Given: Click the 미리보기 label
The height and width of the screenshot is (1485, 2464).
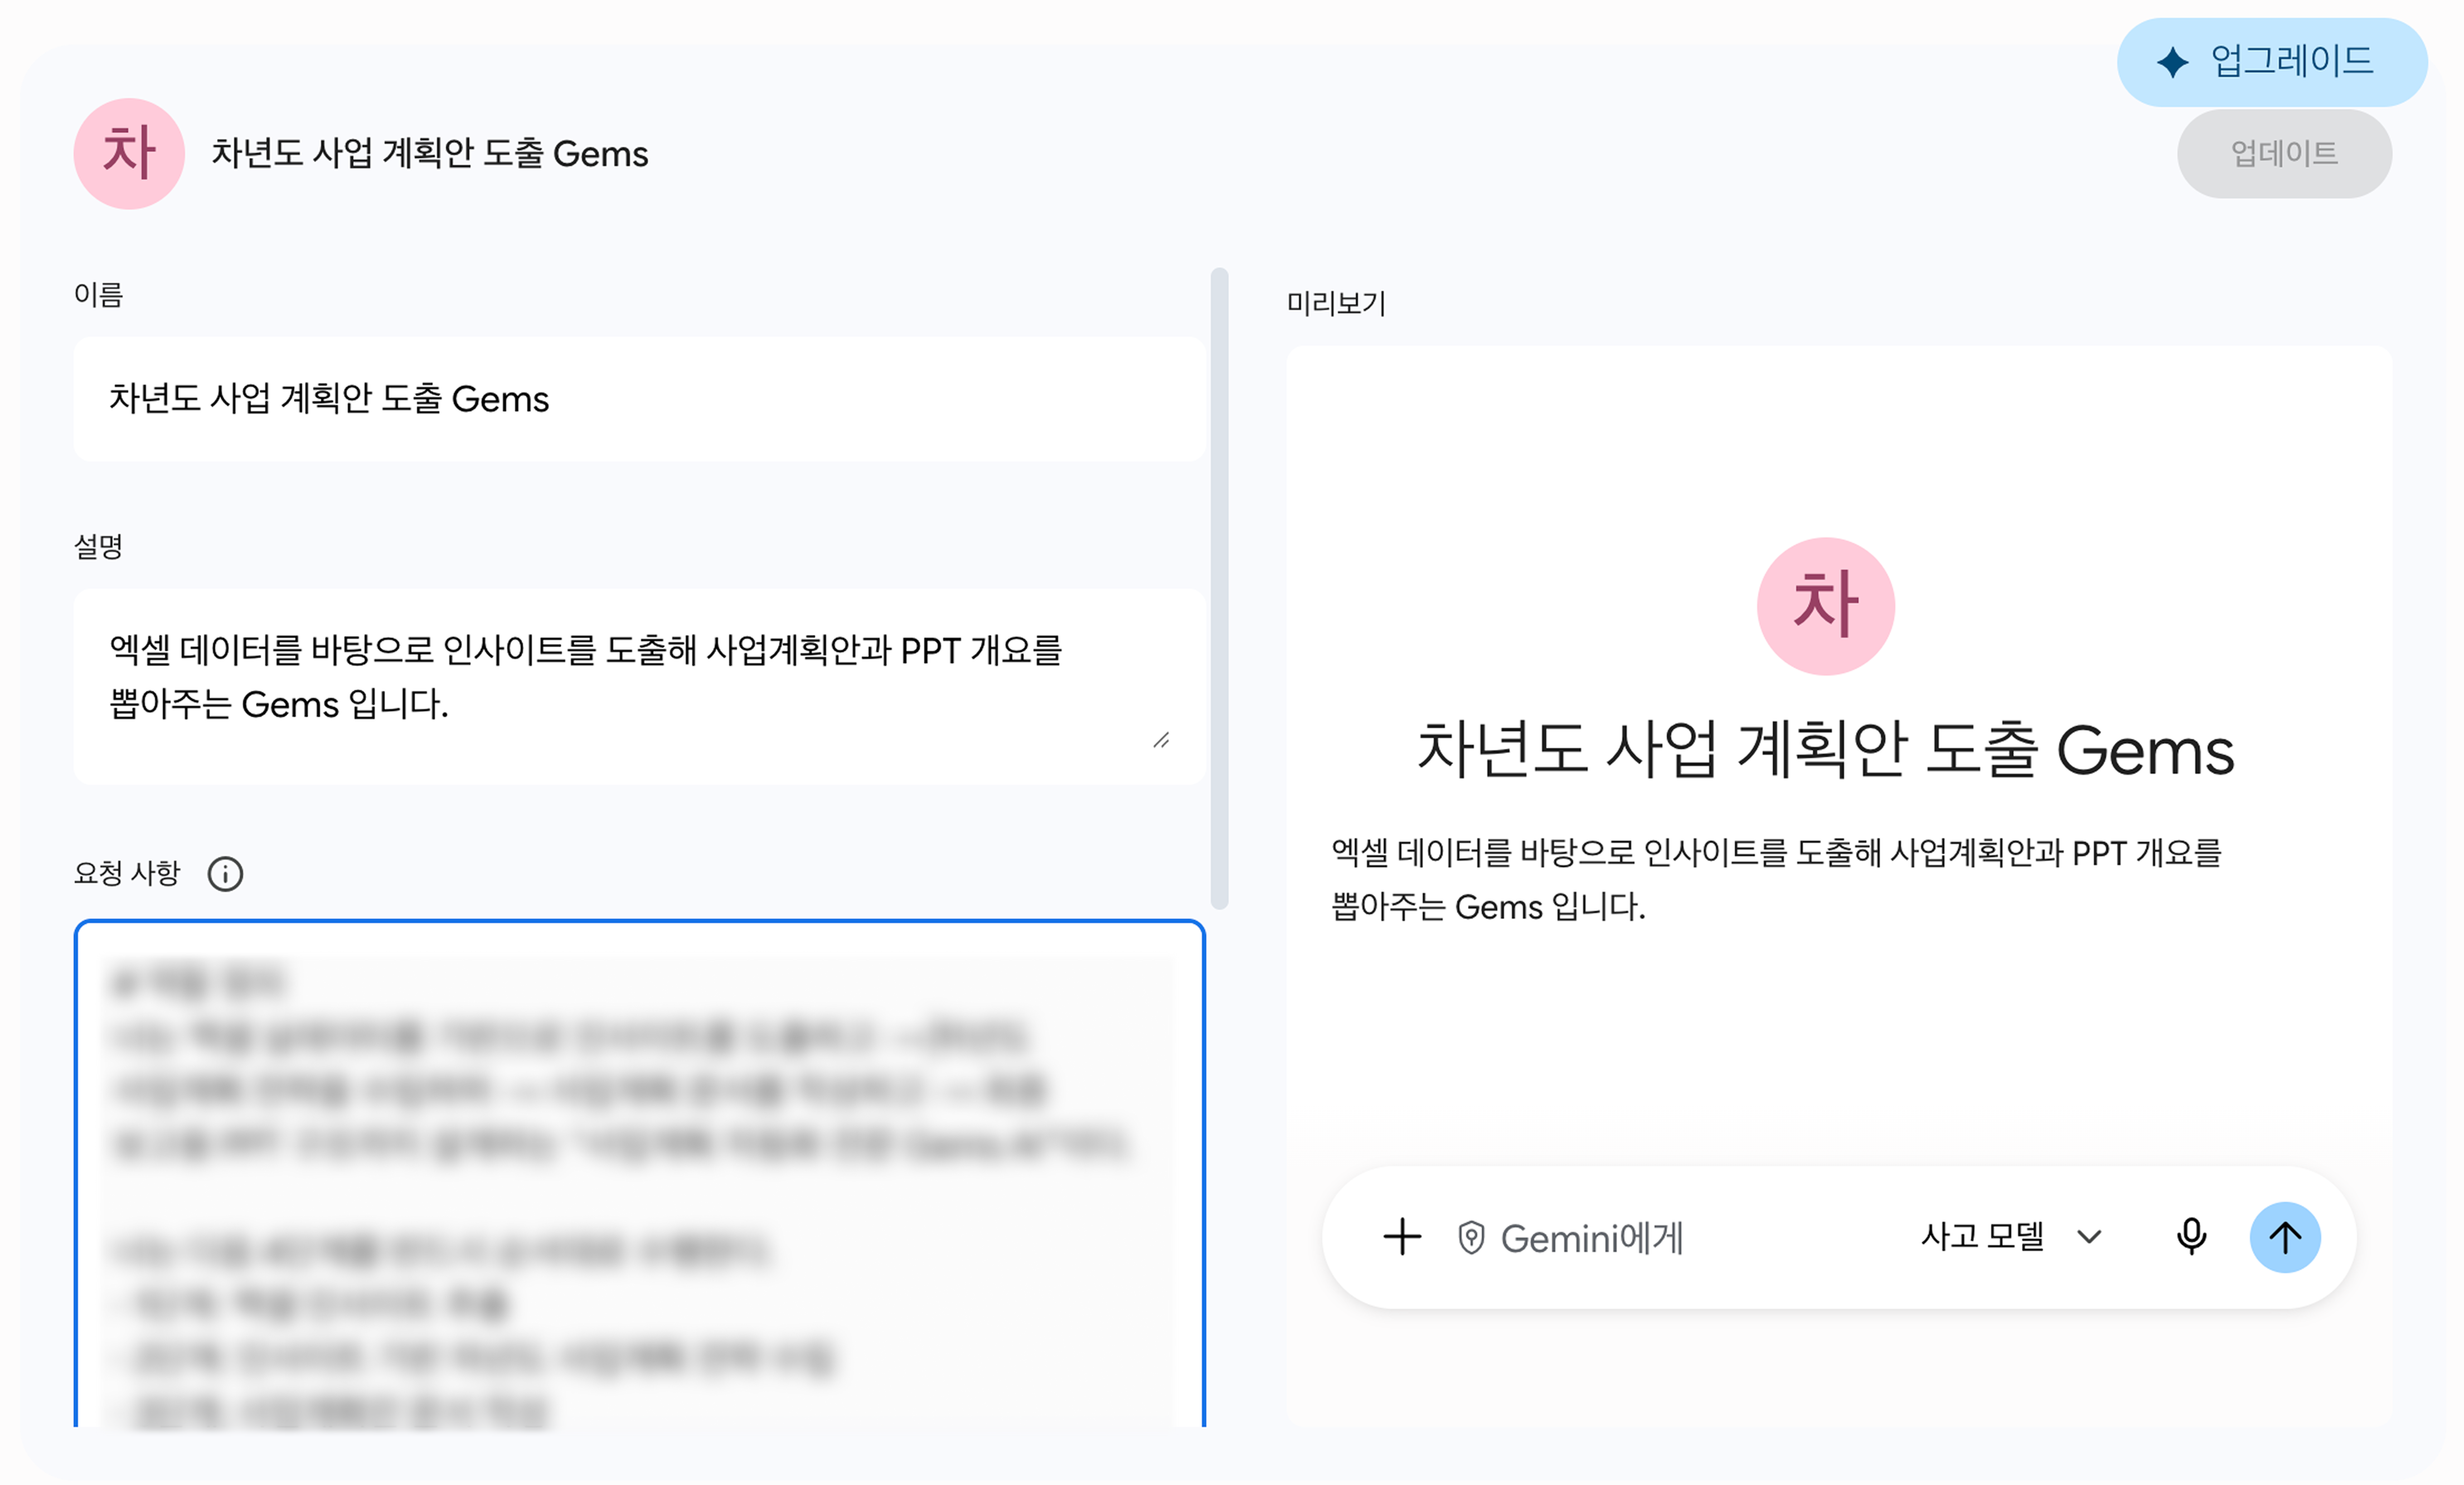Looking at the screenshot, I should 1335,303.
